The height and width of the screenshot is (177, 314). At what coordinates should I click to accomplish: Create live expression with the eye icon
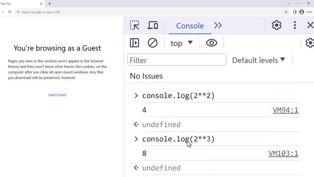click(x=211, y=43)
